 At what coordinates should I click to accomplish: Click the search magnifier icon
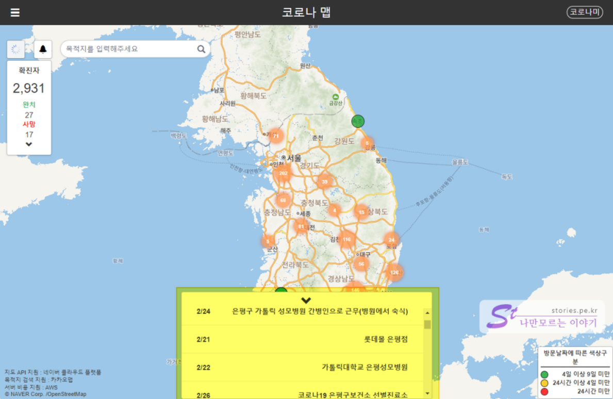point(201,49)
